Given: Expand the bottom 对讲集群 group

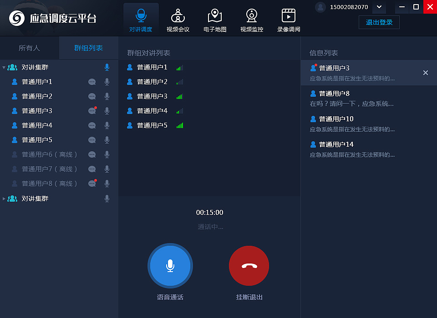Looking at the screenshot, I should click(4, 198).
